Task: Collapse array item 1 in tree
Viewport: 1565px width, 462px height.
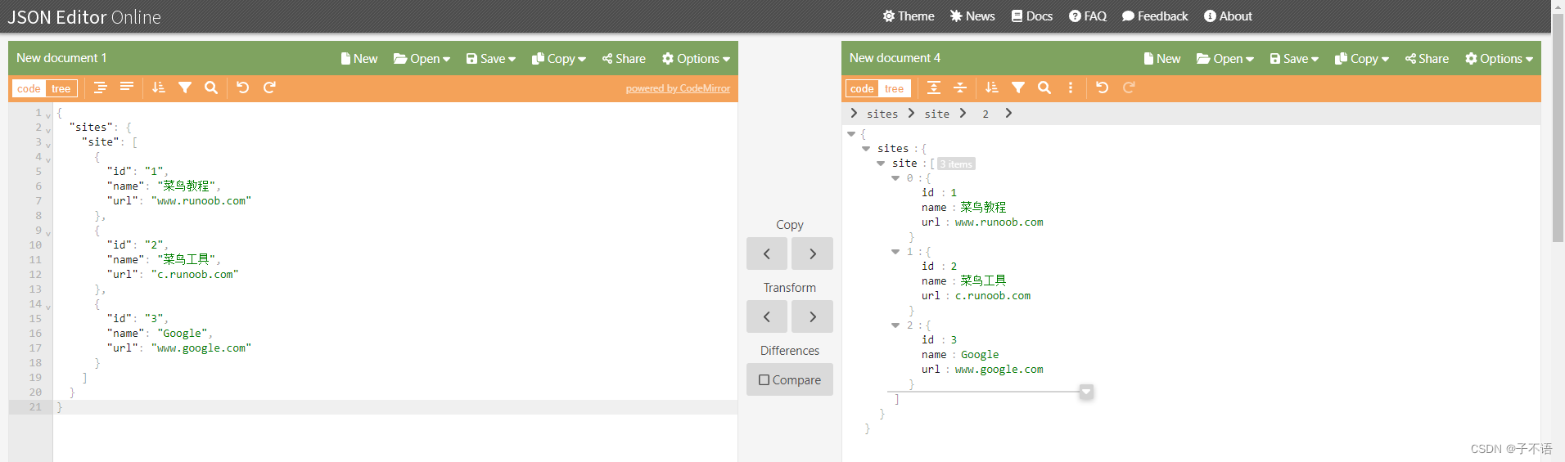Action: [x=895, y=252]
